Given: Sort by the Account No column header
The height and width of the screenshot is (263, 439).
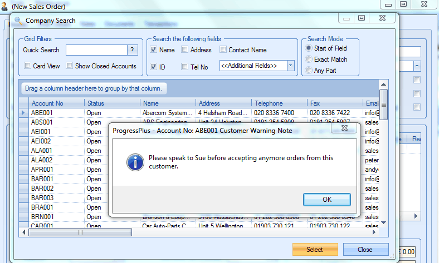Looking at the screenshot, I should (56, 103).
